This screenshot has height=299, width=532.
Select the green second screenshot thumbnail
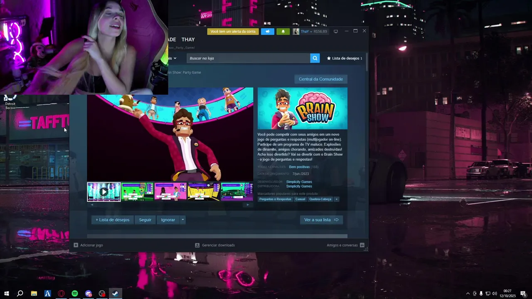137,192
